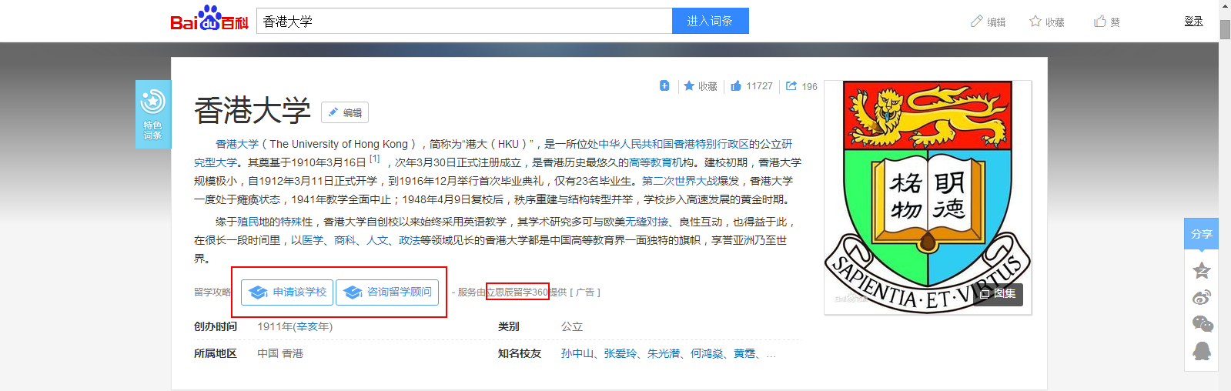
Task: Click the HKU crest image
Action: click(x=928, y=196)
